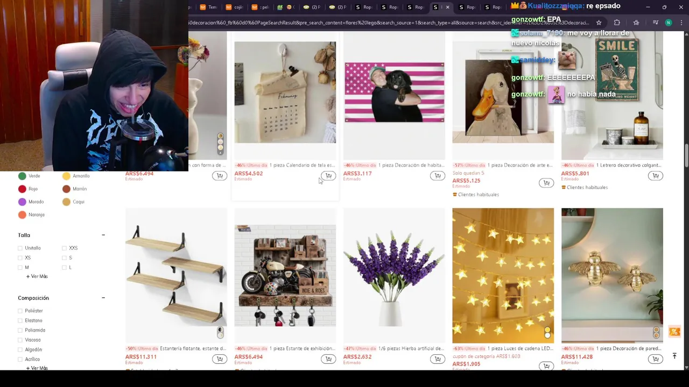Open the Calendario de tela product title
The height and width of the screenshot is (387, 689).
(x=302, y=165)
